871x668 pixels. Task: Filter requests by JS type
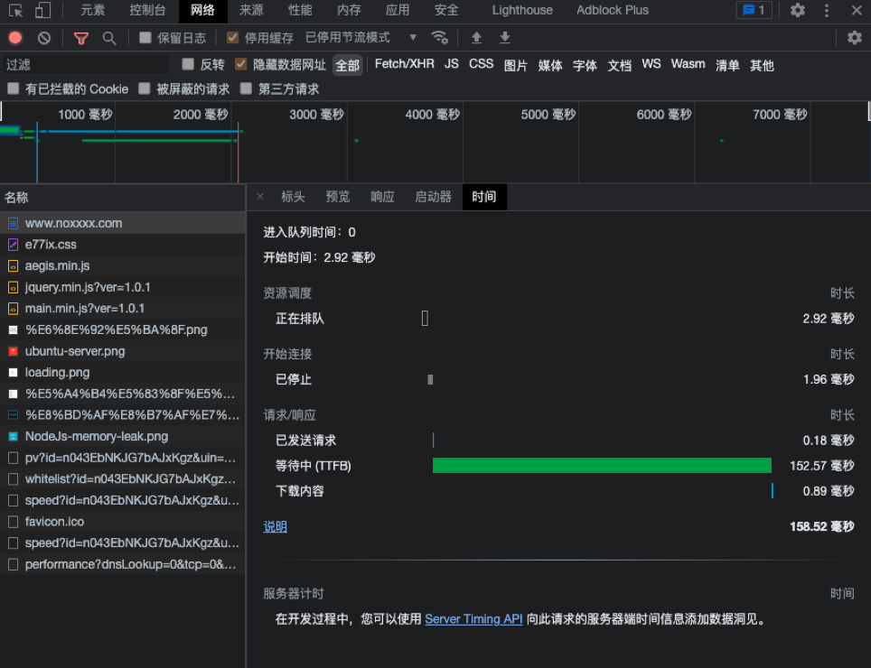[452, 64]
